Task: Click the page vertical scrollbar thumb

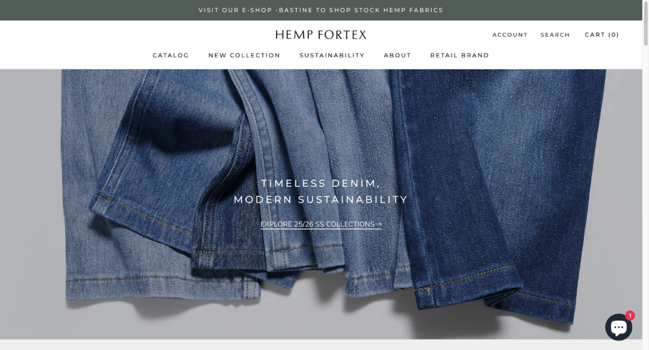Action: click(x=645, y=23)
